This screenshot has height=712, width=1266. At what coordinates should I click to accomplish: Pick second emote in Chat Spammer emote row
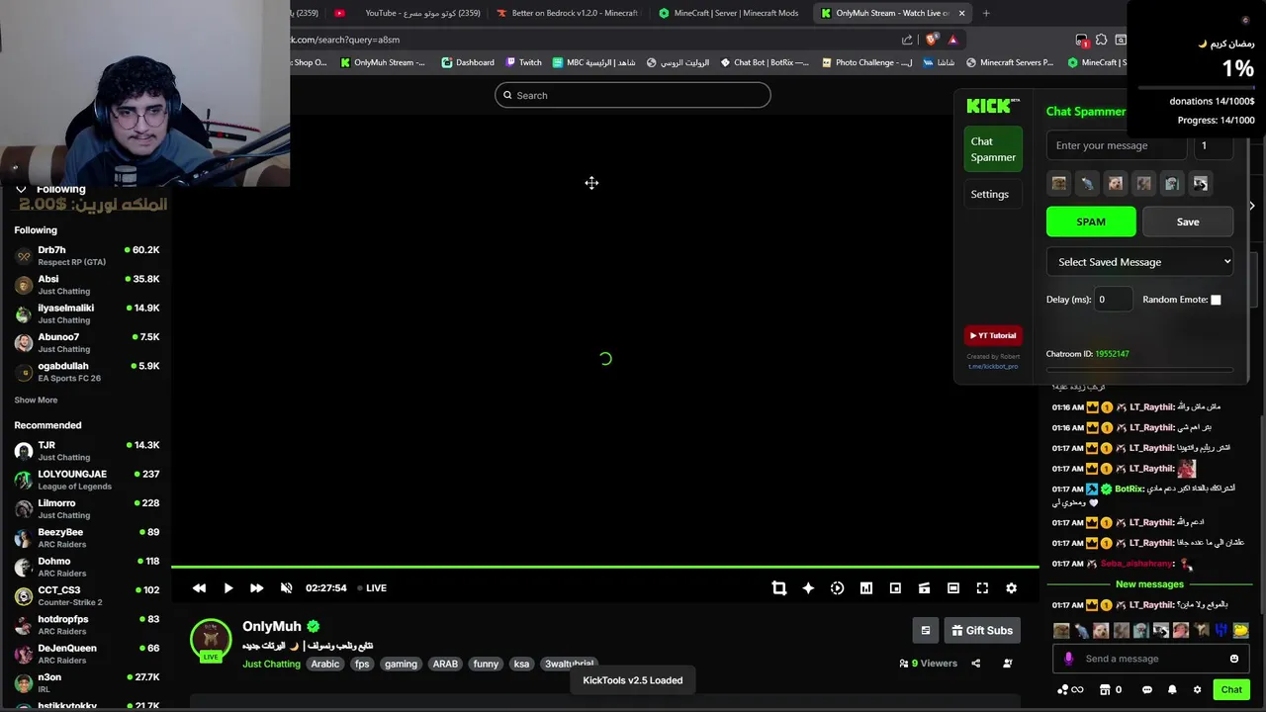tap(1087, 183)
